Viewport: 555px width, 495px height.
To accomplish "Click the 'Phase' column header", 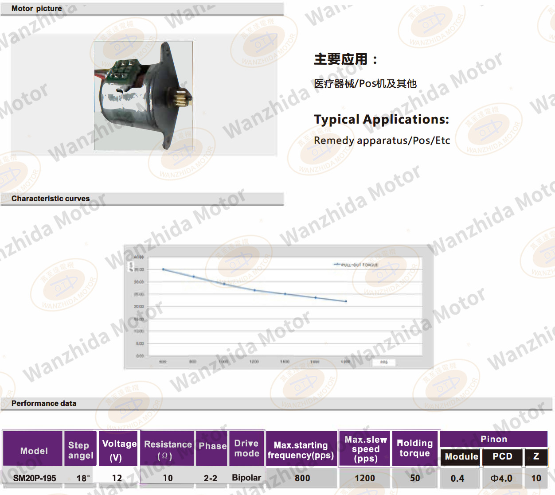I will pyautogui.click(x=212, y=448).
